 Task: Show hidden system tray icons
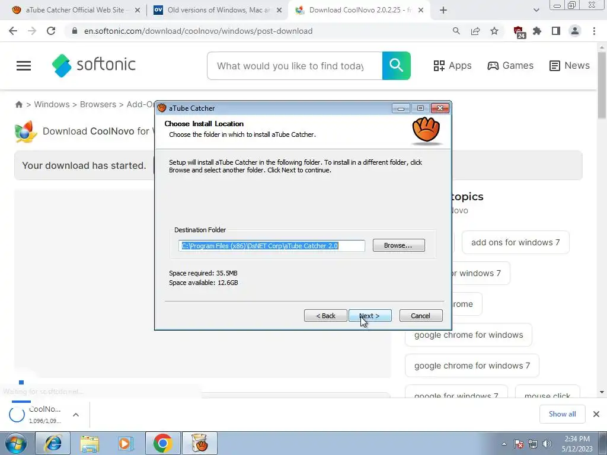click(504, 444)
